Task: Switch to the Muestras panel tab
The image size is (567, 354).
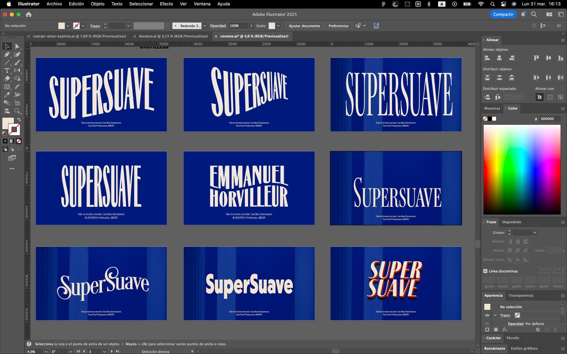Action: coord(492,108)
